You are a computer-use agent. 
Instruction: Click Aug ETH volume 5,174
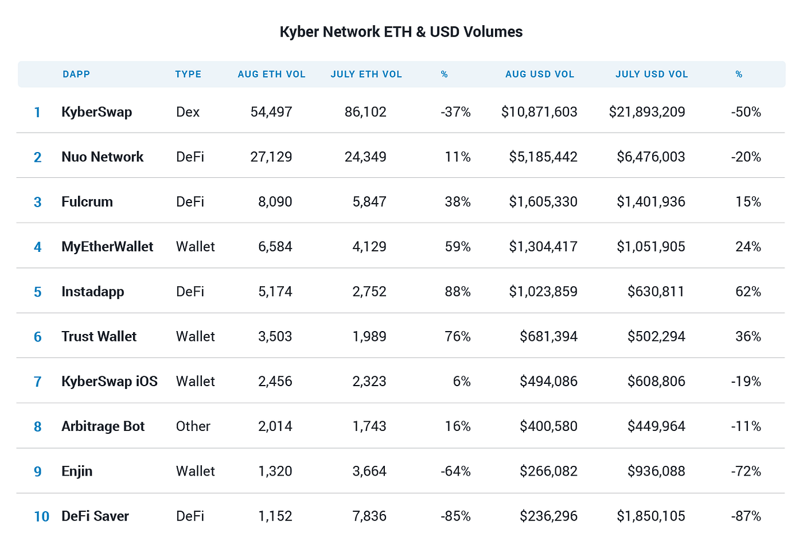click(x=275, y=291)
